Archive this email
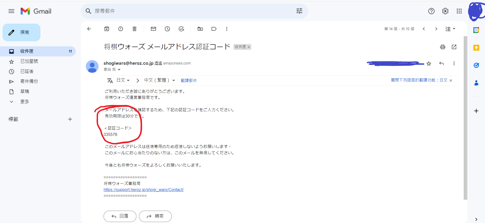 [107, 29]
